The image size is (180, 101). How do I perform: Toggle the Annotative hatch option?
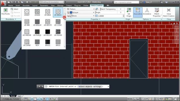click(147, 12)
